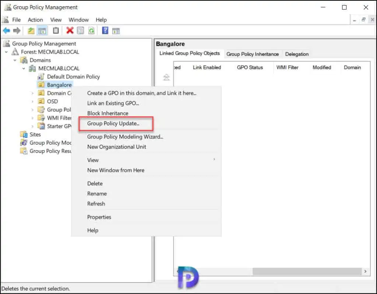This screenshot has height=294, width=377.
Task: Expand the OSD tree node
Action: coord(32,102)
